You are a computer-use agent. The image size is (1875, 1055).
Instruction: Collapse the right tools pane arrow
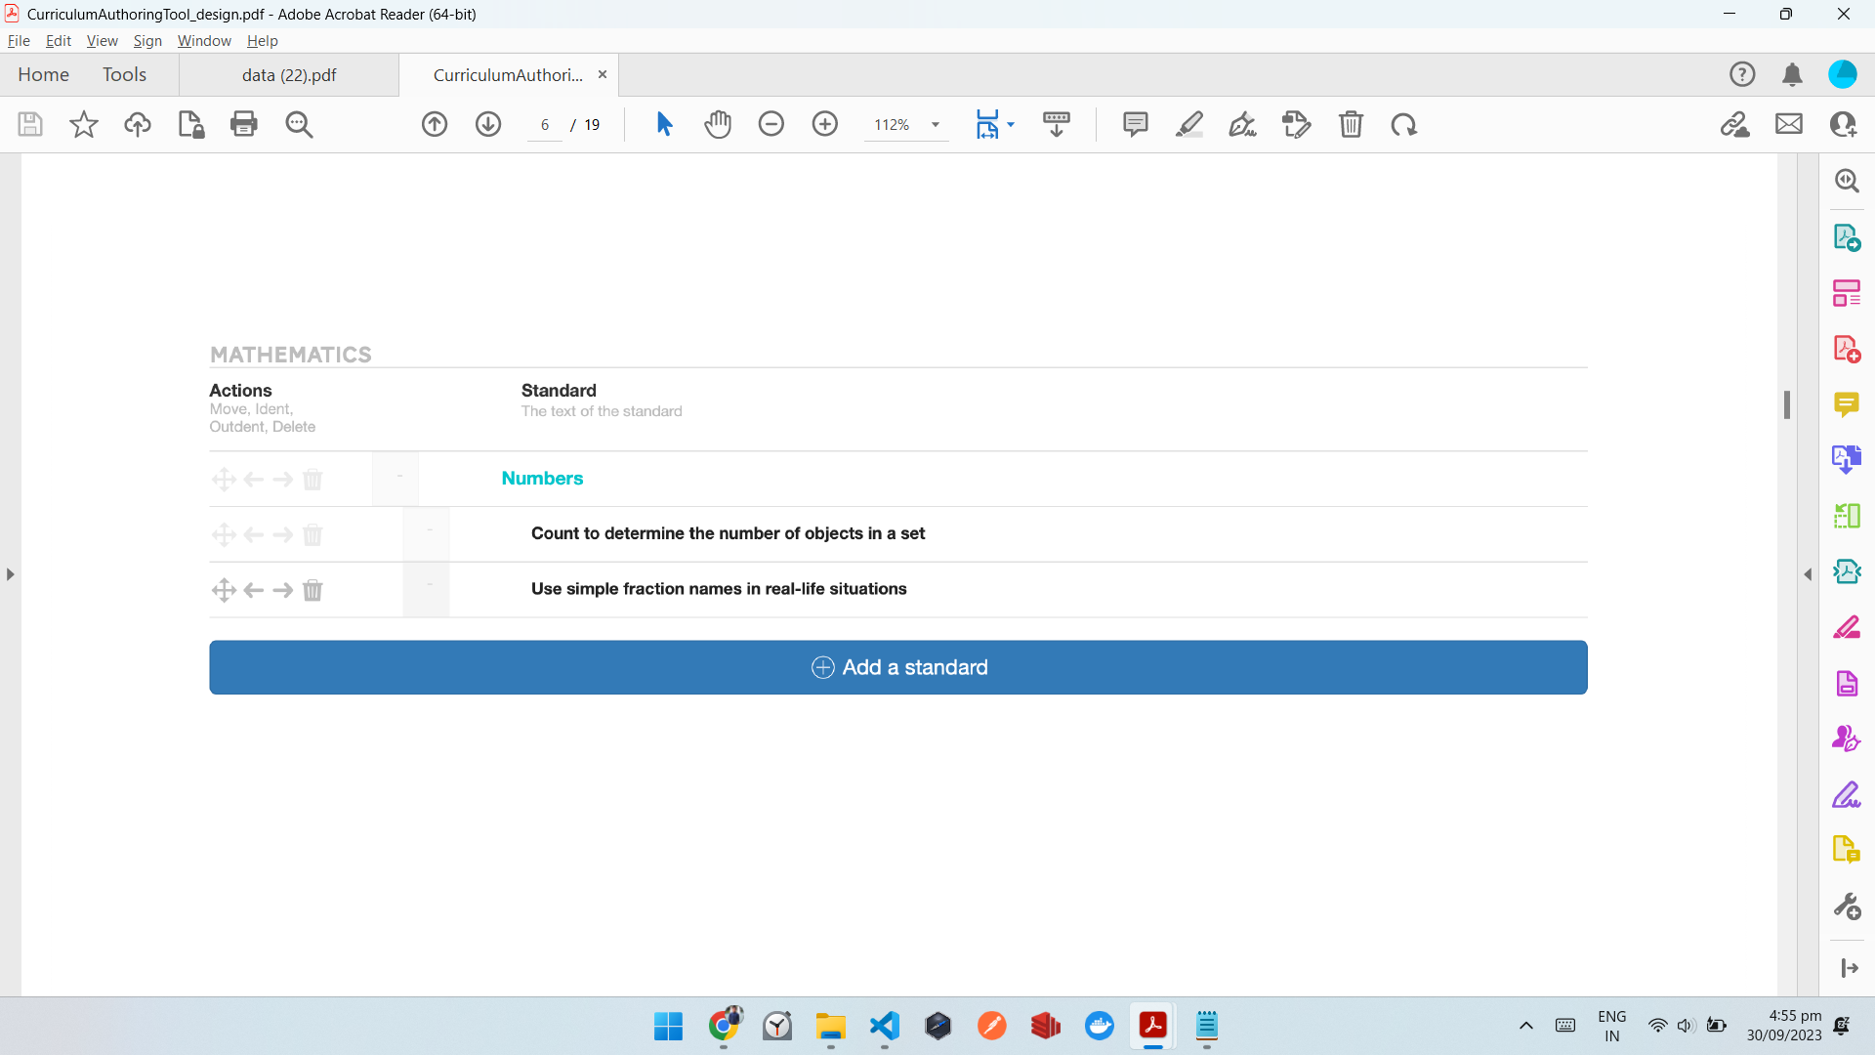pos(1808,574)
